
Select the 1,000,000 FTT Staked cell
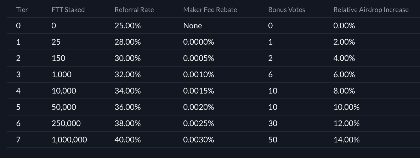(69, 140)
